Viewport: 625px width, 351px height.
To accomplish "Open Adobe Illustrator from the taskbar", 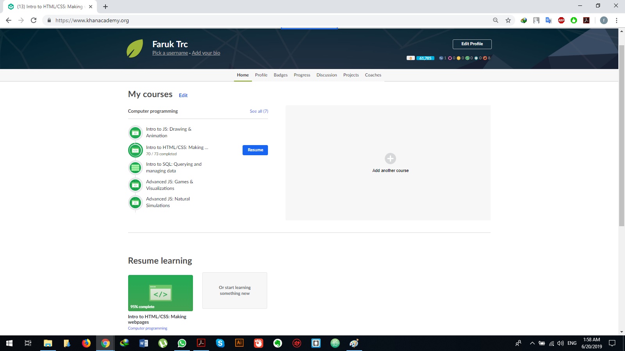I will (x=239, y=343).
